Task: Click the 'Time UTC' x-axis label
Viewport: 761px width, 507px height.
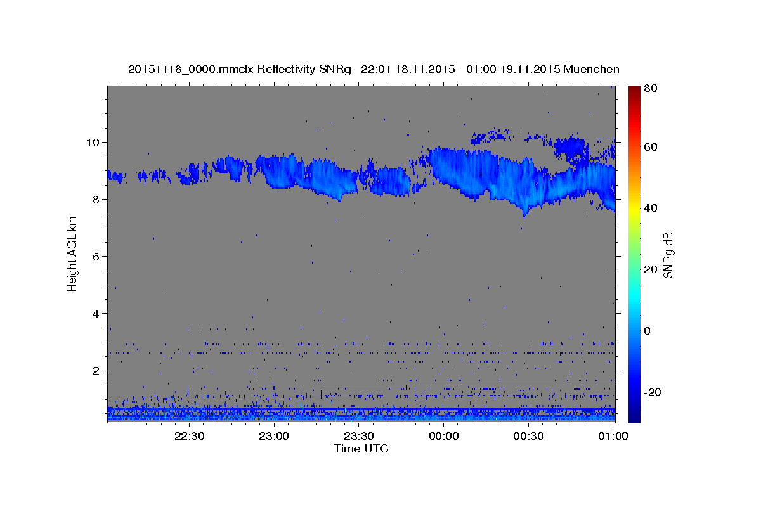Action: tap(361, 449)
